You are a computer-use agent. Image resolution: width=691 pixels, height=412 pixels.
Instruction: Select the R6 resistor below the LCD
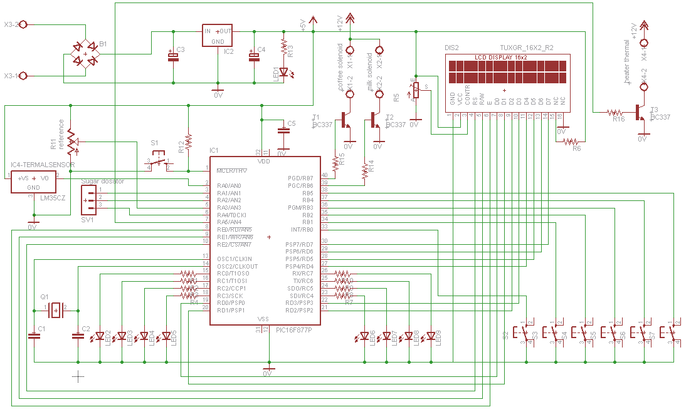pyautogui.click(x=571, y=142)
